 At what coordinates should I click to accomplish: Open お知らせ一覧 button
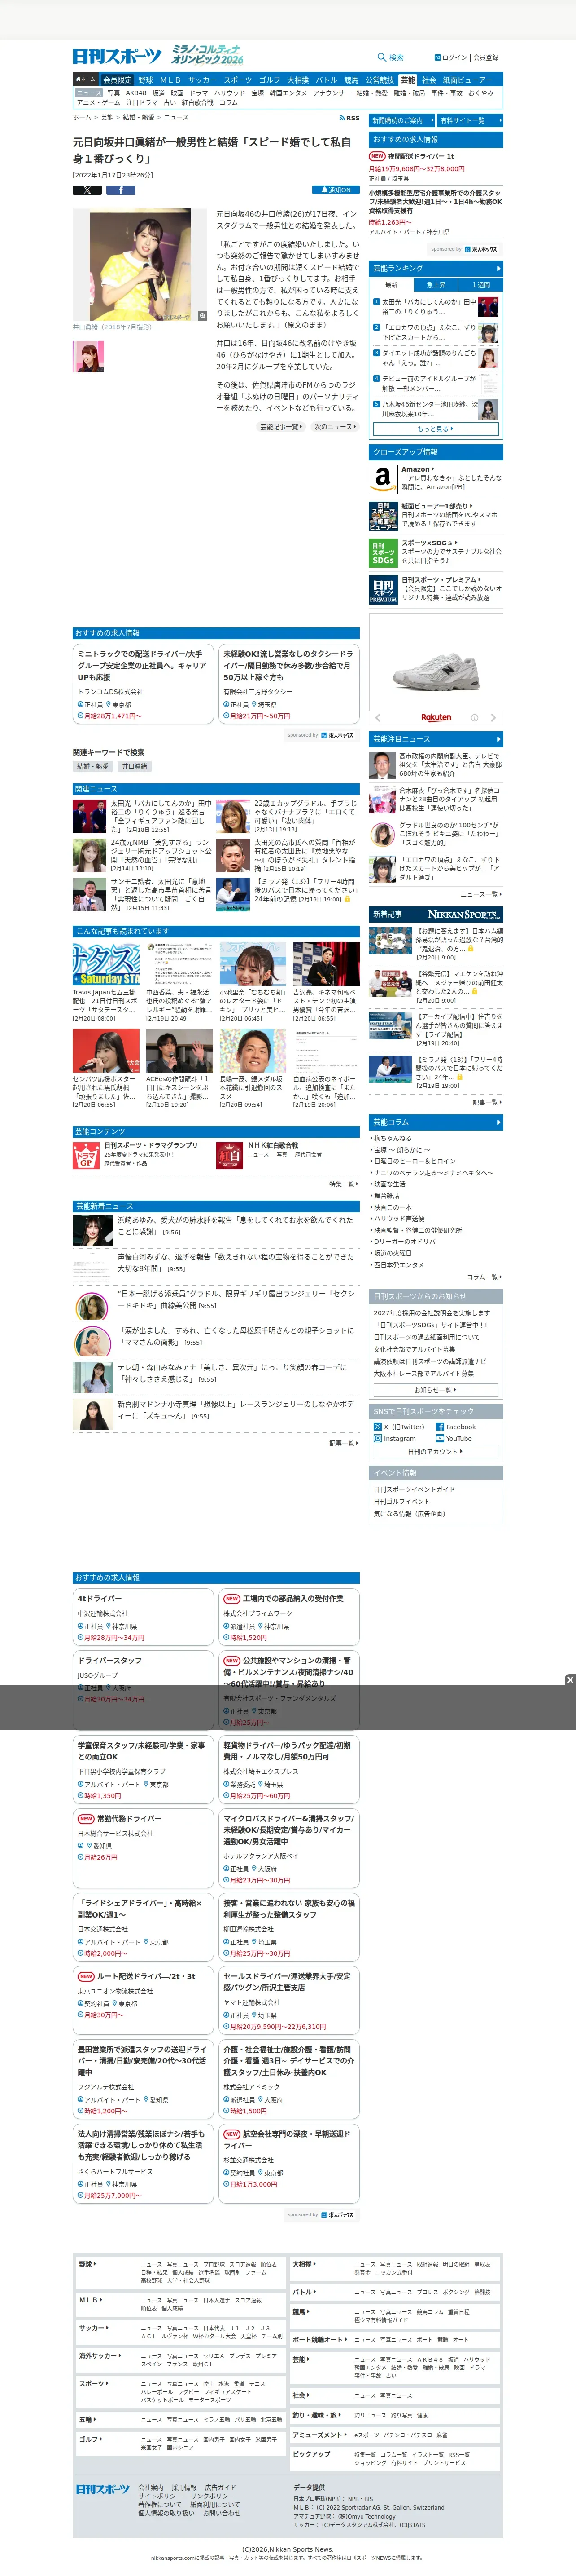pyautogui.click(x=435, y=1390)
